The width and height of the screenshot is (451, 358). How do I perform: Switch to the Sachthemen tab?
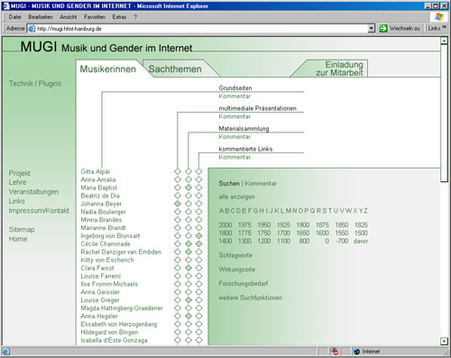point(175,69)
